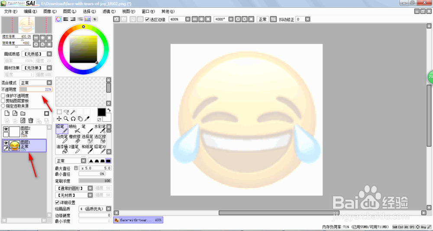Flip canvas view horizontally
The width and height of the screenshot is (433, 231).
pos(273,19)
